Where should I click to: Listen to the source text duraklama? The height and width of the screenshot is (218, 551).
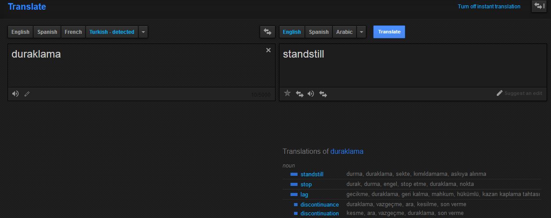15,94
